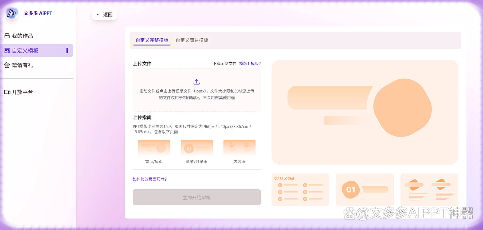Click the 我的作品 inbox icon

point(7,36)
